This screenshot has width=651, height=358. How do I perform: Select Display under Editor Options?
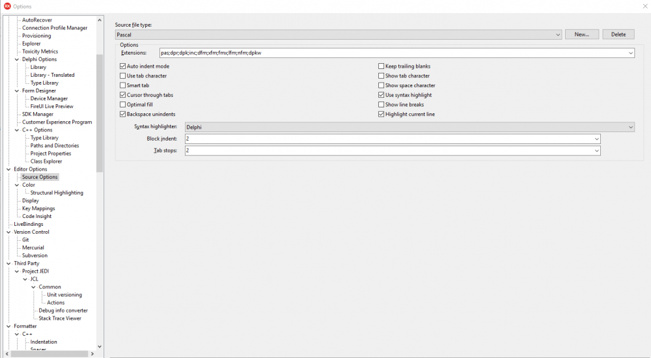[x=31, y=200]
